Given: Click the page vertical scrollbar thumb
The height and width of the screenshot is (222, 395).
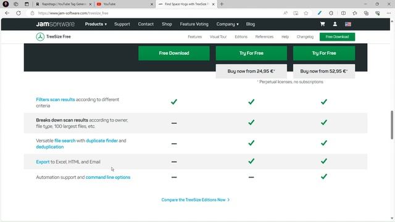Looking at the screenshot, I should (392, 125).
